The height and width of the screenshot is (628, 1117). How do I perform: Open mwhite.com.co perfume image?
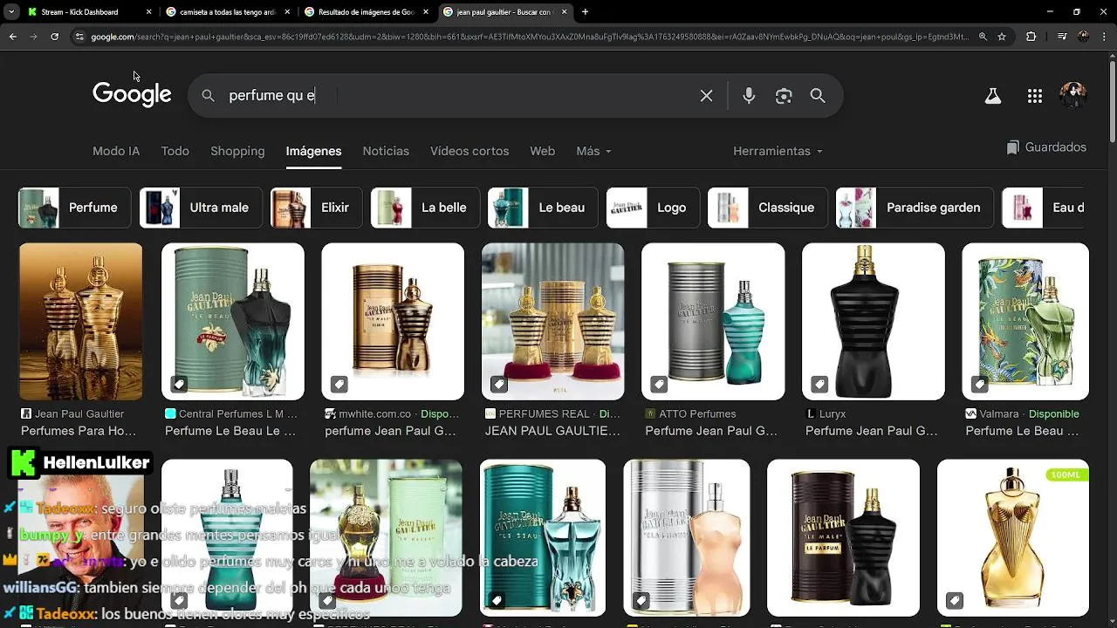pos(393,322)
